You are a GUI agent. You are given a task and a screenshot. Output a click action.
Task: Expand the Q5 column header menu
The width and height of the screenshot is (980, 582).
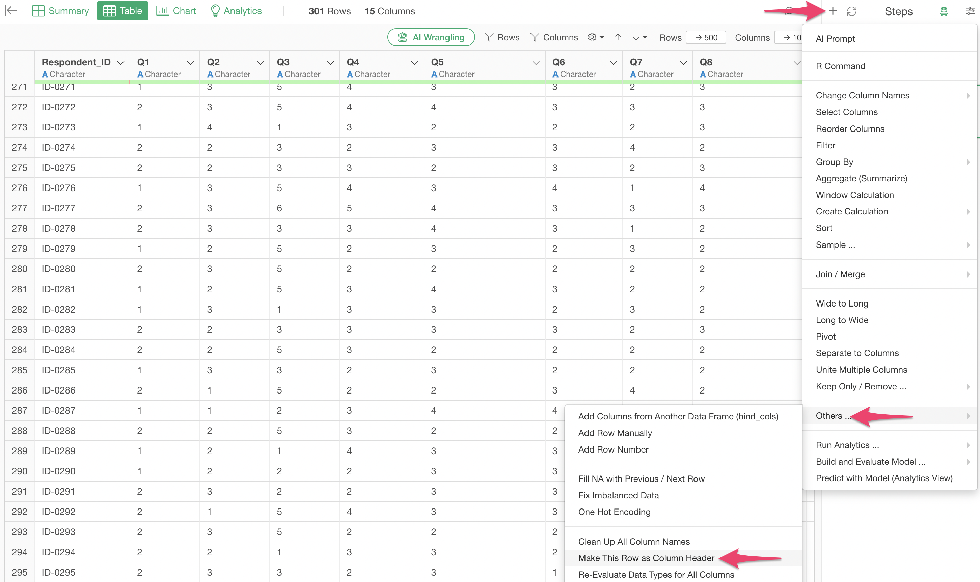pos(535,63)
